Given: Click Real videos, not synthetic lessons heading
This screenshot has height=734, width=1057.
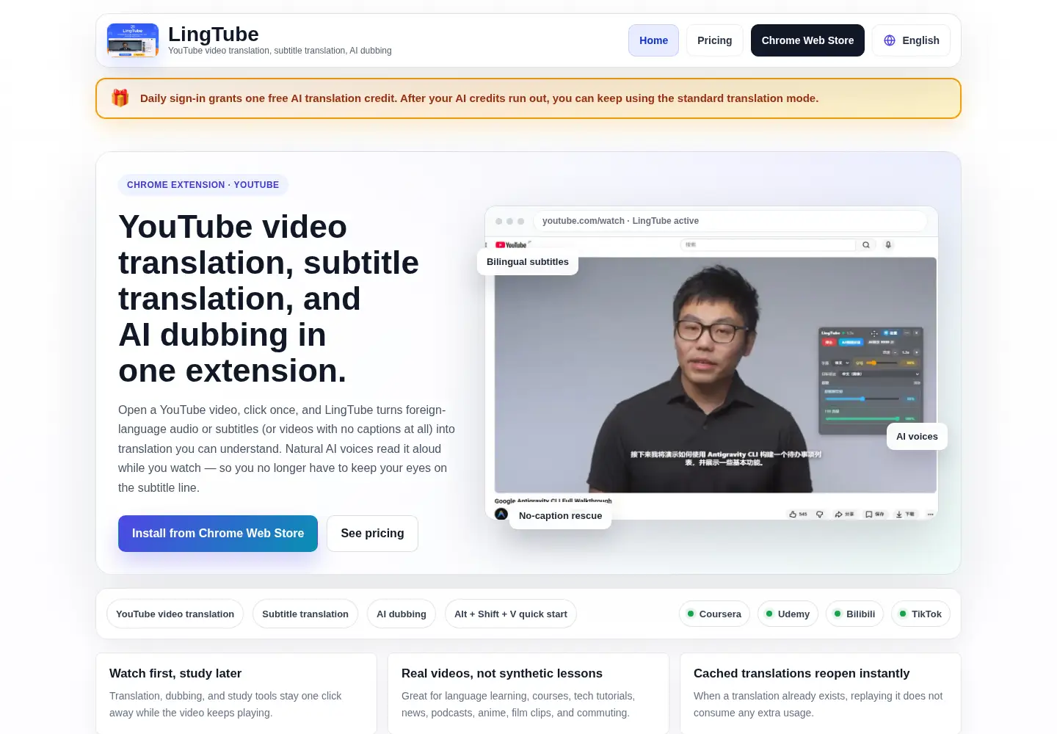Looking at the screenshot, I should [502, 673].
